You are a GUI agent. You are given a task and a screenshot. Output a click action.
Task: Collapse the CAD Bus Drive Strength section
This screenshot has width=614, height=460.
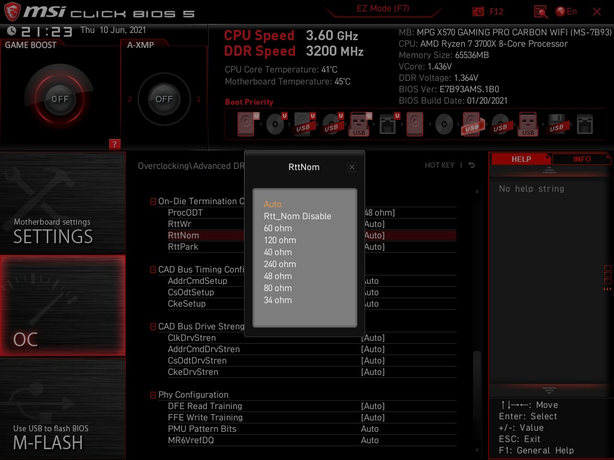(x=153, y=326)
